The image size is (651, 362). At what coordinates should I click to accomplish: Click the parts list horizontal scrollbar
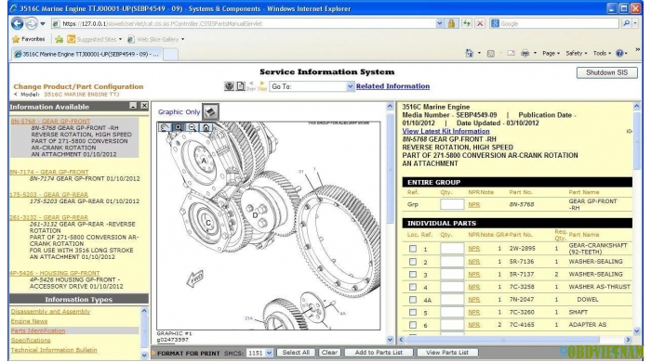pyautogui.click(x=514, y=340)
